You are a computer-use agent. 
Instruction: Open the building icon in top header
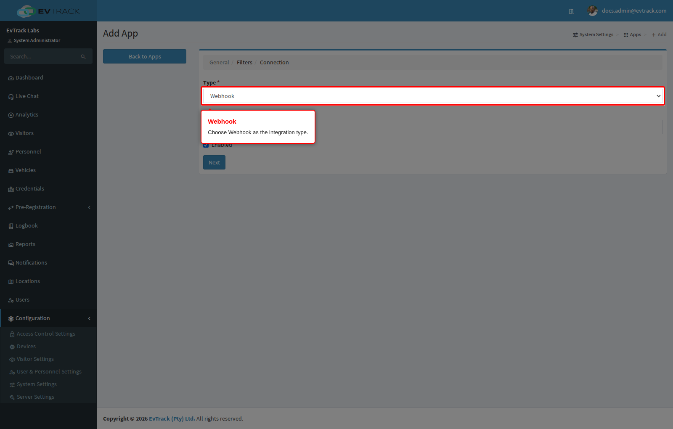[x=571, y=11]
